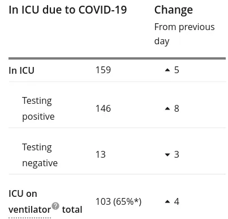This screenshot has width=228, height=219.
Task: Click the question mark help icon beside ventilator
Action: point(55,206)
